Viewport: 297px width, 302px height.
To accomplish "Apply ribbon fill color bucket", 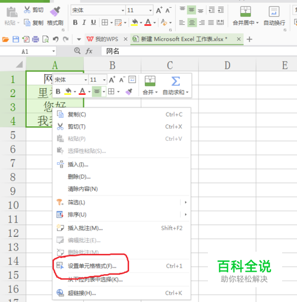I will click(135, 23).
